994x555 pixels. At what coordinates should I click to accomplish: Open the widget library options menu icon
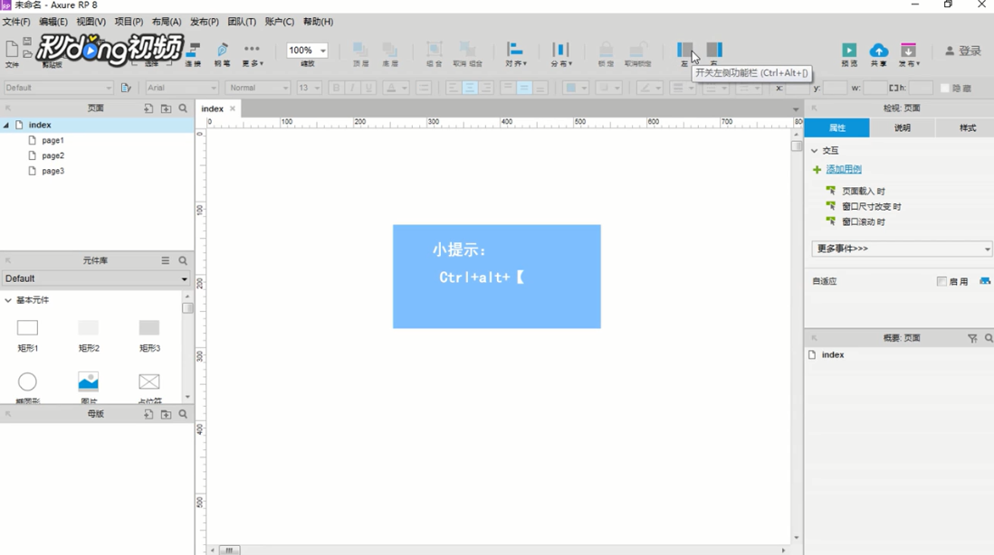point(166,260)
